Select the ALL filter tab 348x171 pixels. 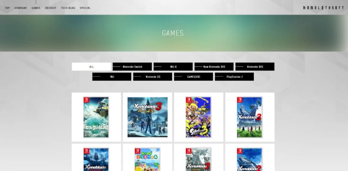[x=91, y=67]
